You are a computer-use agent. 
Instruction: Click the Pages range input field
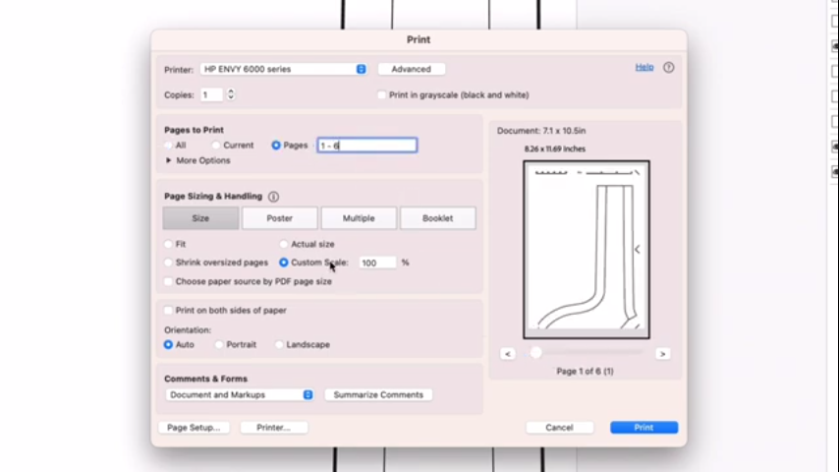pyautogui.click(x=367, y=146)
